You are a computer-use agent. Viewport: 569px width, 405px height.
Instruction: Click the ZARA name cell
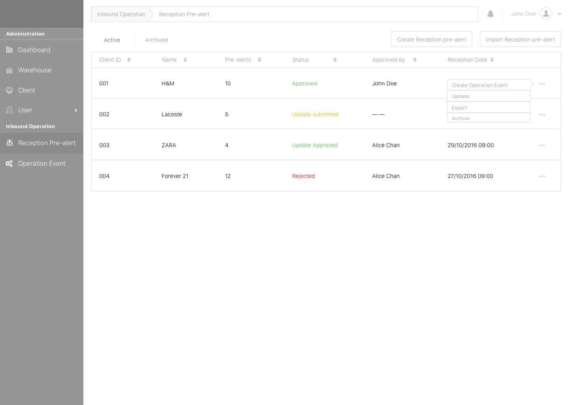(x=169, y=145)
